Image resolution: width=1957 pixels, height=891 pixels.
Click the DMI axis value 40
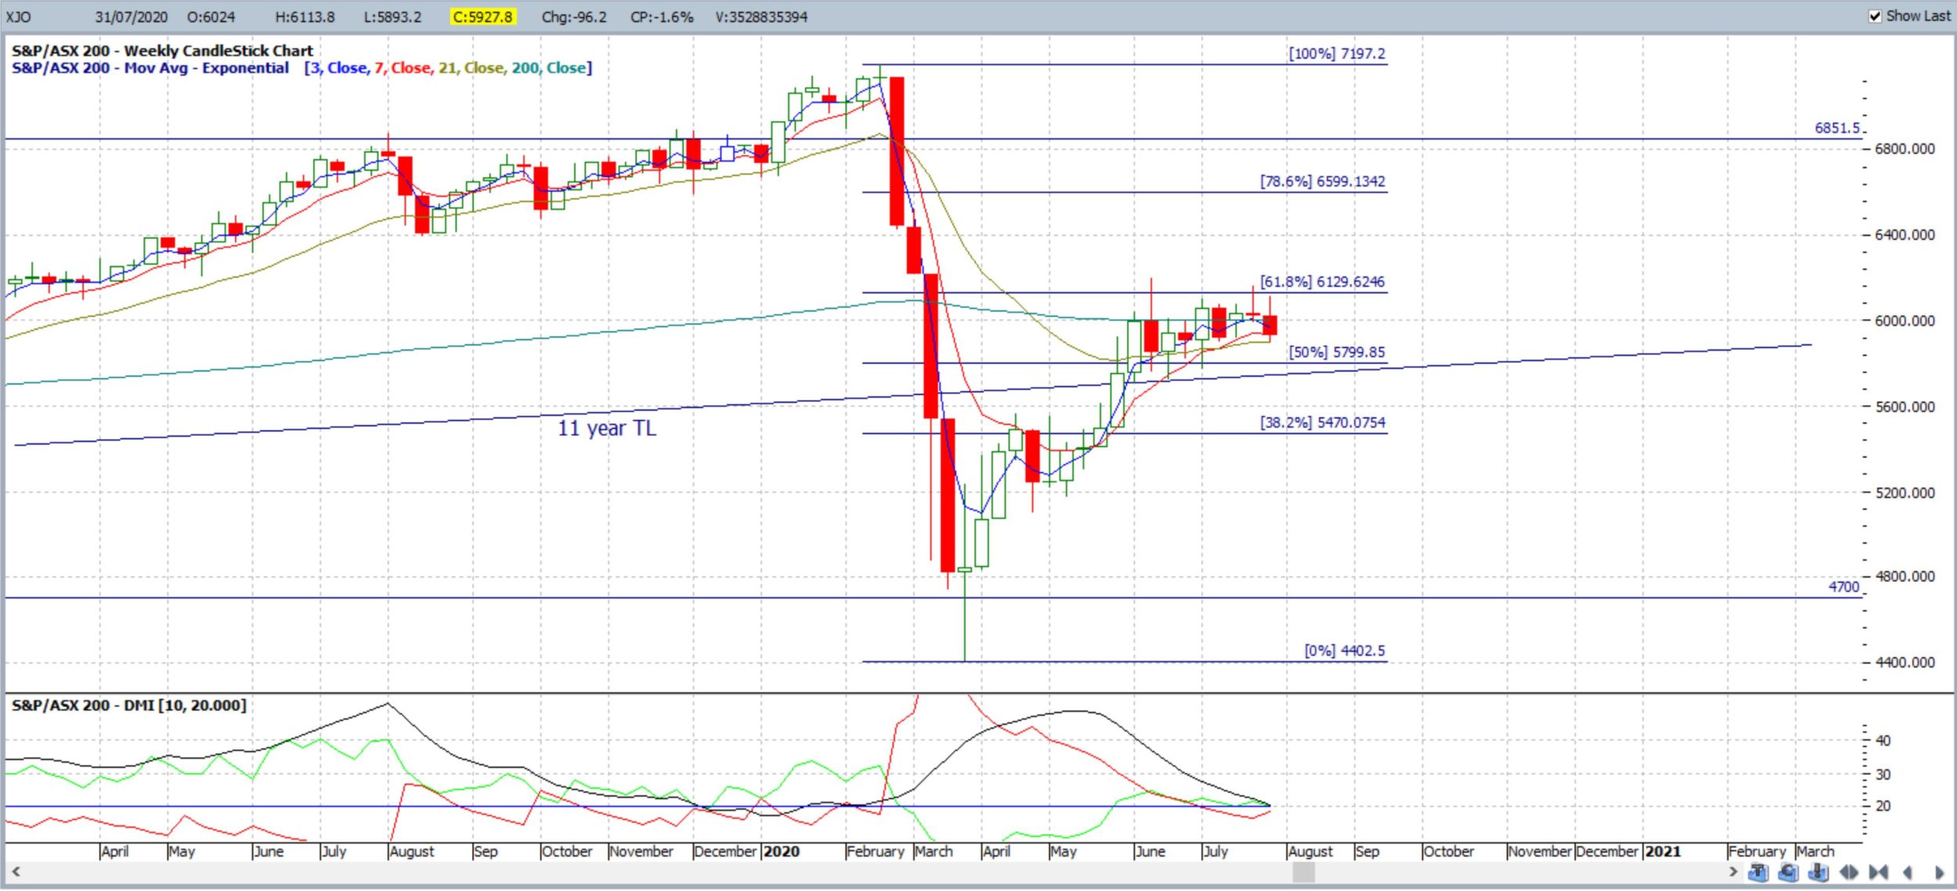coord(1883,740)
